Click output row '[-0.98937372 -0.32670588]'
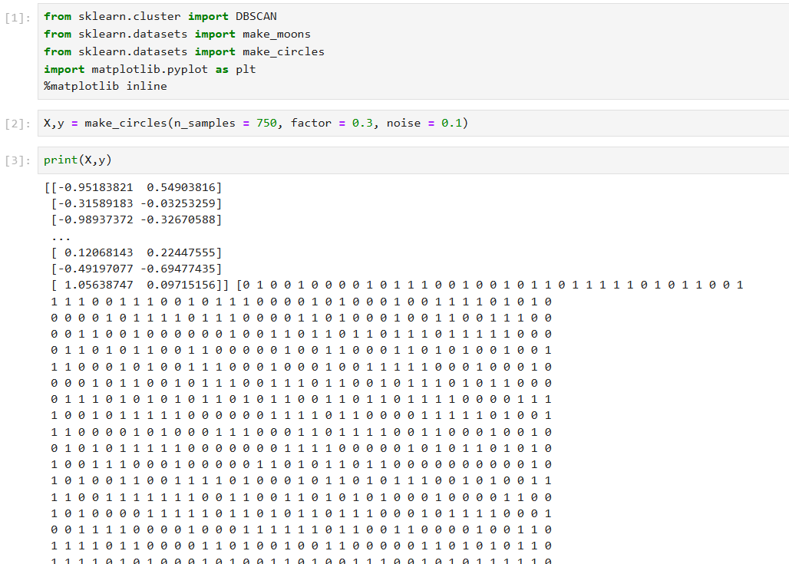The width and height of the screenshot is (789, 564). pyautogui.click(x=137, y=220)
